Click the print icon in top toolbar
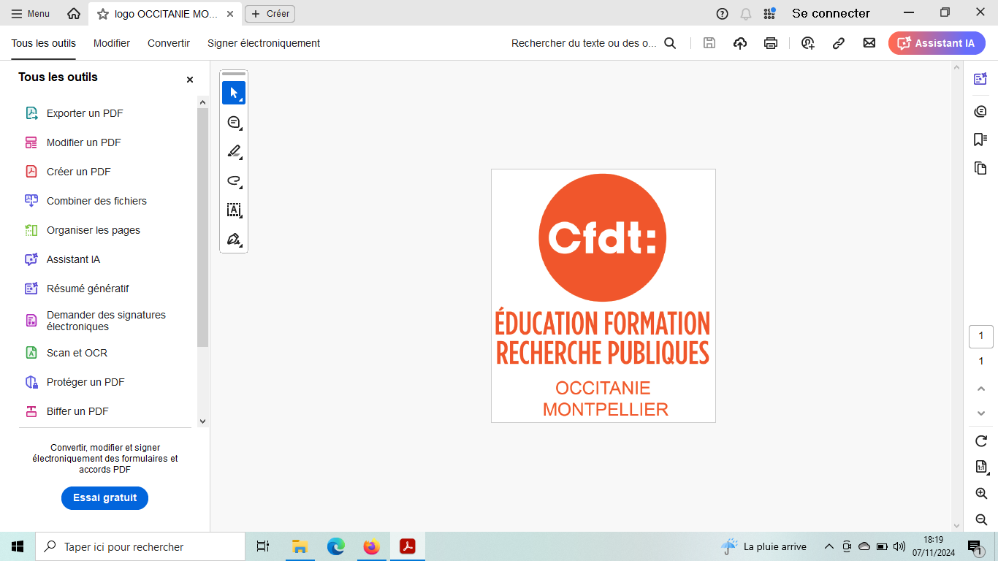 coord(771,43)
